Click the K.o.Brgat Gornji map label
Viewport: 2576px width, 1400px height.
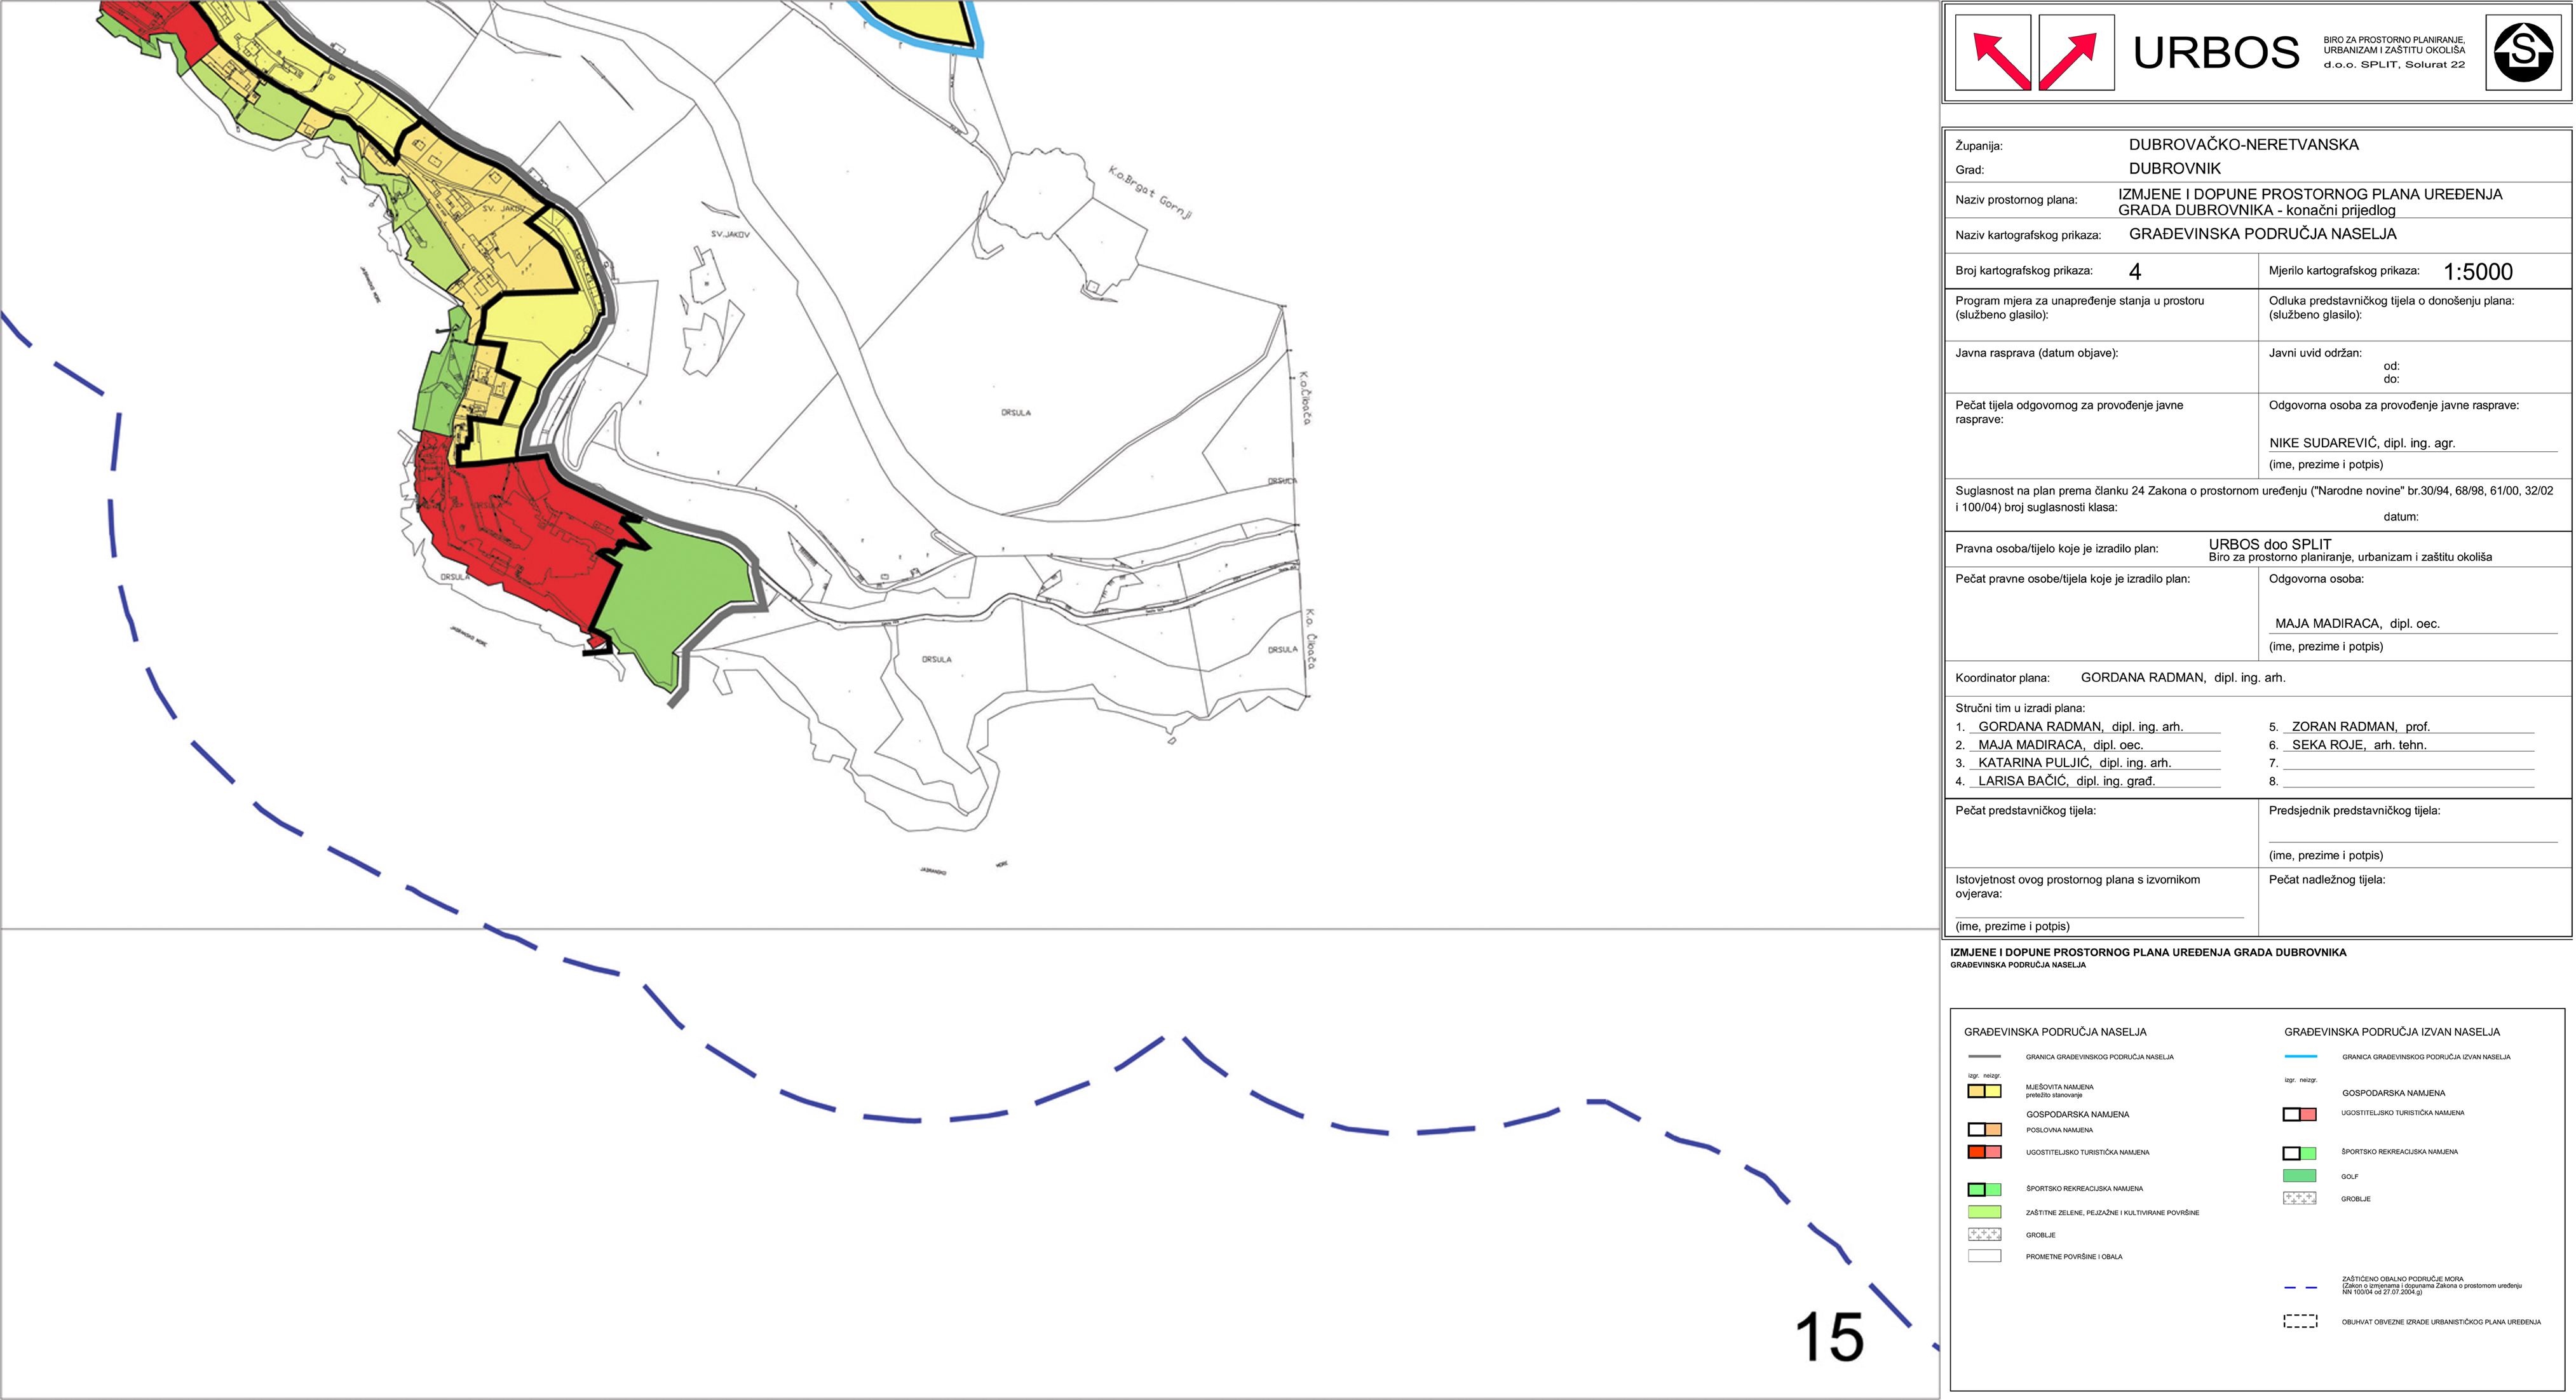point(1150,192)
